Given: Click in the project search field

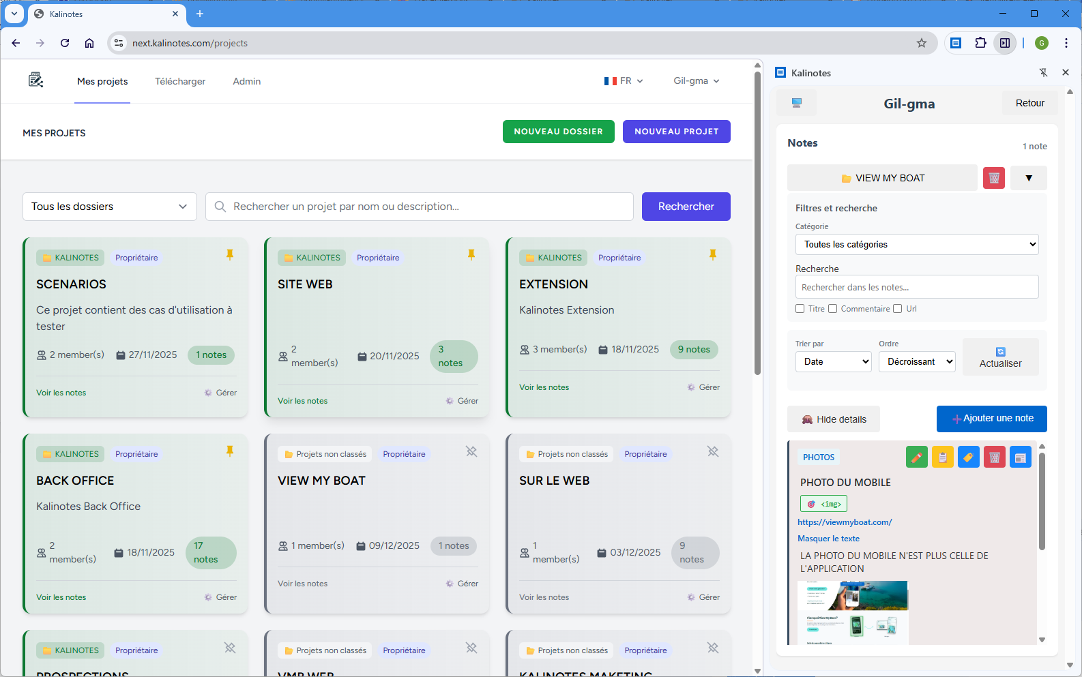Looking at the screenshot, I should click(420, 207).
